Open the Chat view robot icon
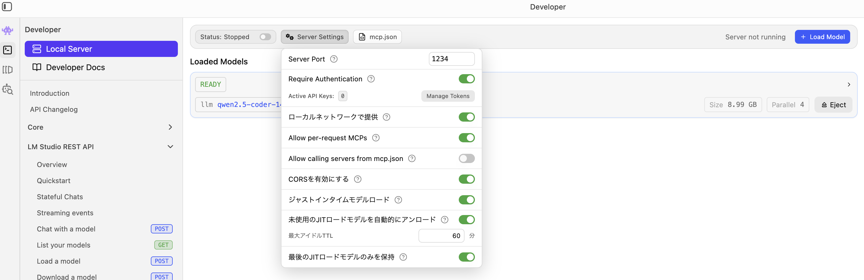The height and width of the screenshot is (280, 864). (7, 30)
